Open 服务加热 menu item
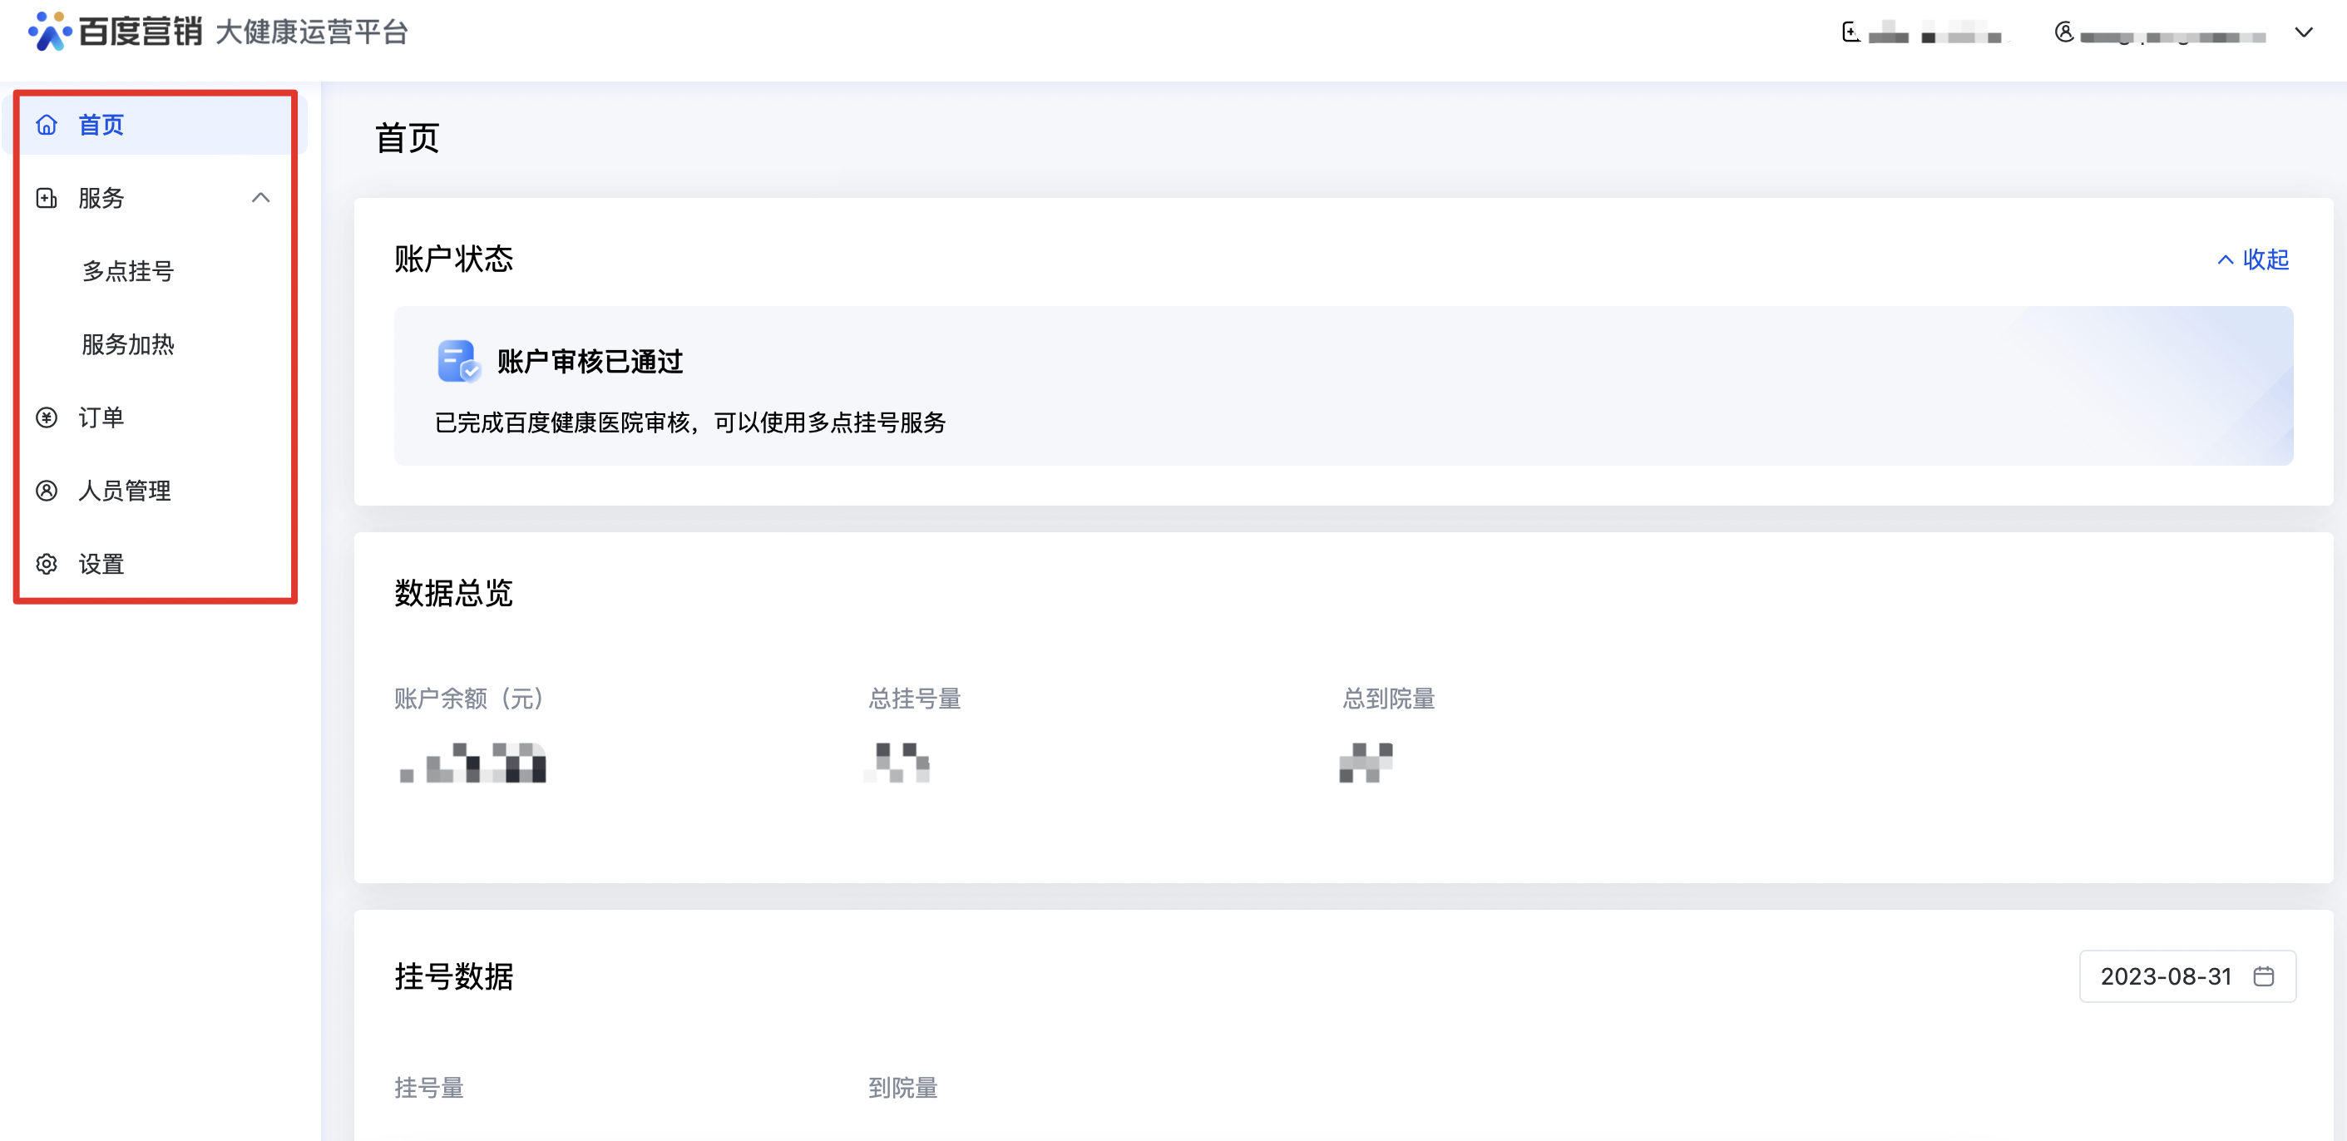Image resolution: width=2347 pixels, height=1141 pixels. (128, 344)
